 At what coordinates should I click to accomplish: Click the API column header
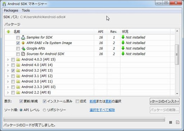pyautogui.click(x=101, y=31)
